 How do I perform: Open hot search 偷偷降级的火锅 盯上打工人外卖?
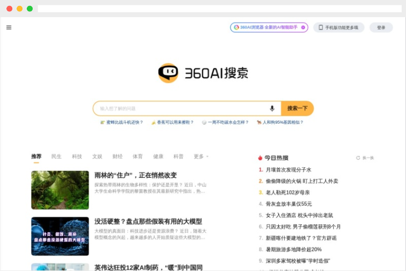point(302,181)
